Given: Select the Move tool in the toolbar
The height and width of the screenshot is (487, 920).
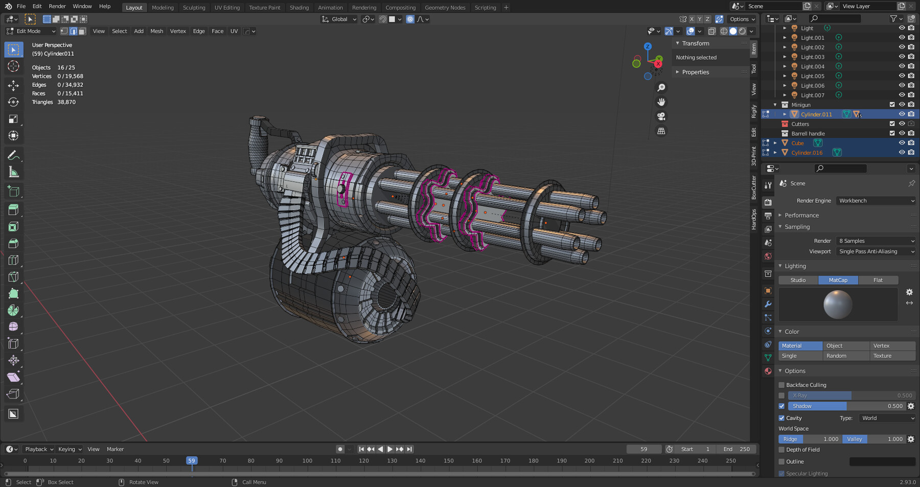Looking at the screenshot, I should click(13, 85).
